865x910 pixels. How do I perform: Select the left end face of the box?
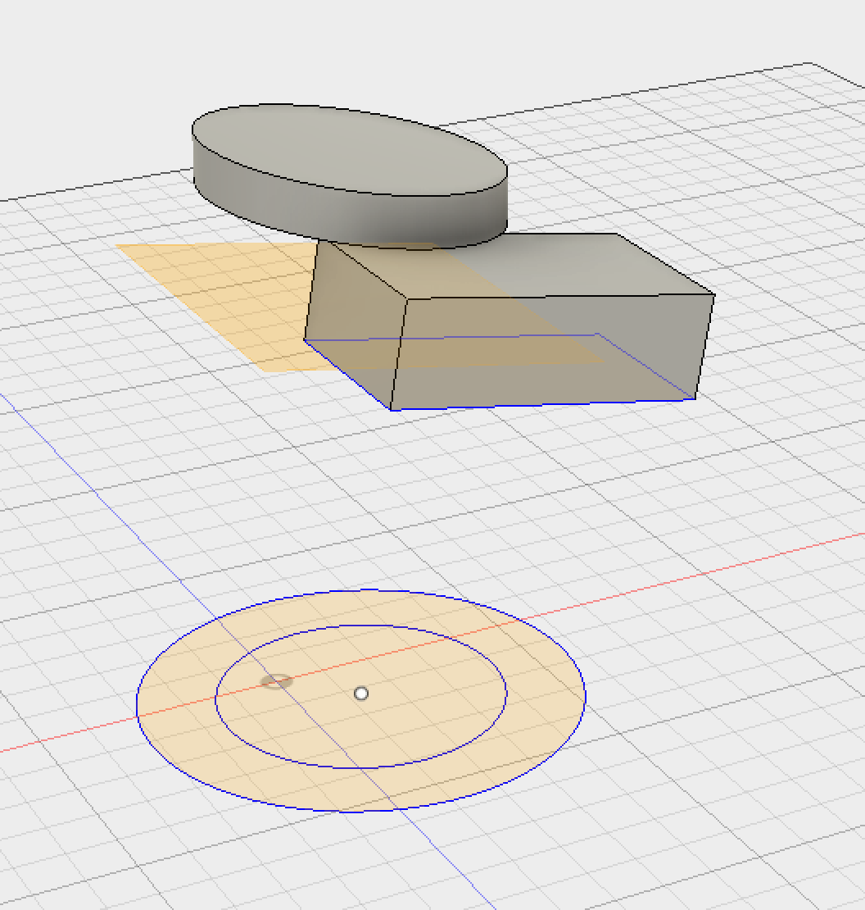tap(354, 325)
